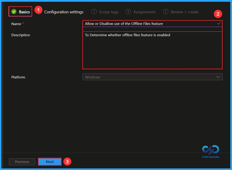232x170 pixels.
Task: Jump to Review + create step
Action: pyautogui.click(x=181, y=12)
